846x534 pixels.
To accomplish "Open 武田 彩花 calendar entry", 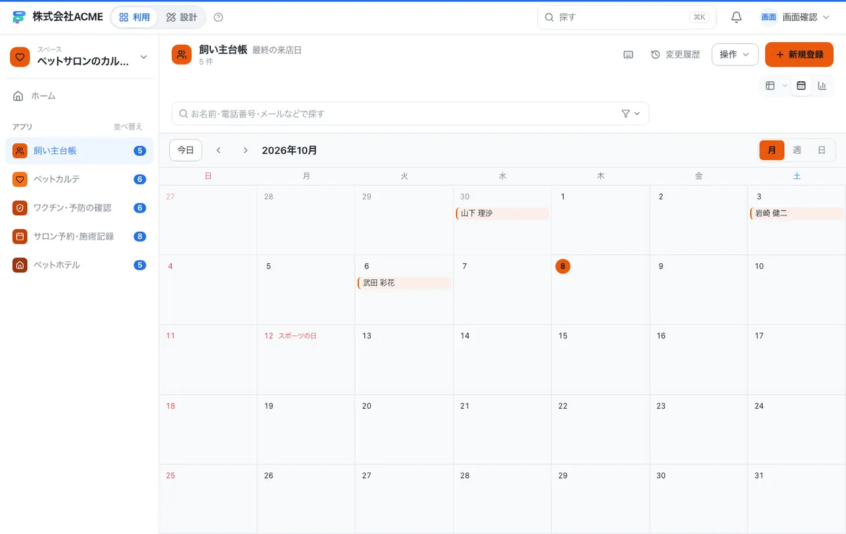I will pos(404,283).
